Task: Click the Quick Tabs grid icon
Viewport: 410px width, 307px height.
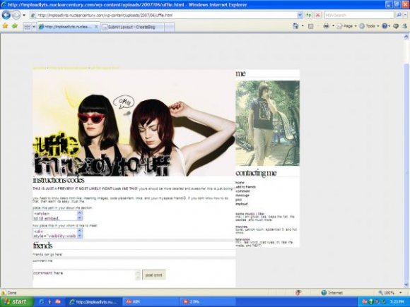Action: pos(27,27)
